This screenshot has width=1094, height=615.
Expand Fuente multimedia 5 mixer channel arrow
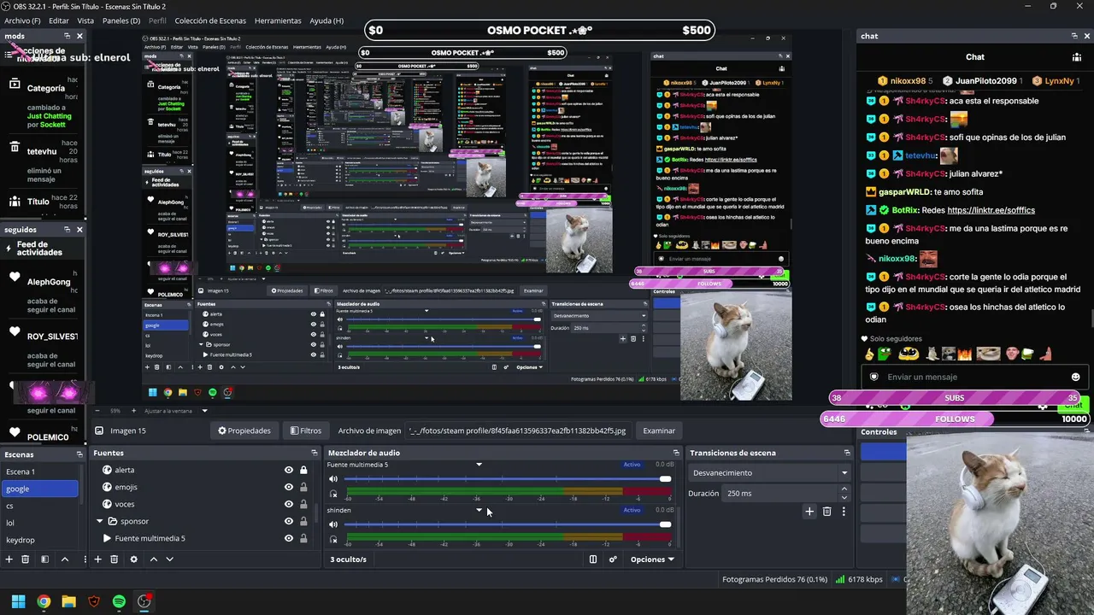pos(479,465)
